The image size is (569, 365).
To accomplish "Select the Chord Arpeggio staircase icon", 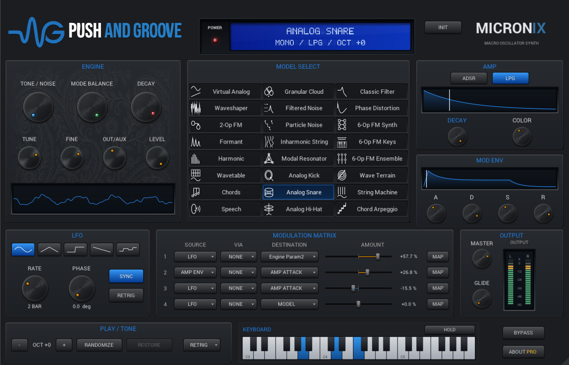I will pos(342,209).
